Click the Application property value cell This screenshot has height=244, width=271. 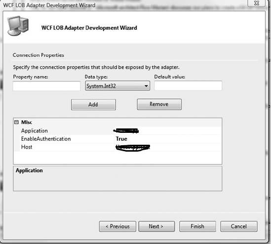(x=168, y=131)
